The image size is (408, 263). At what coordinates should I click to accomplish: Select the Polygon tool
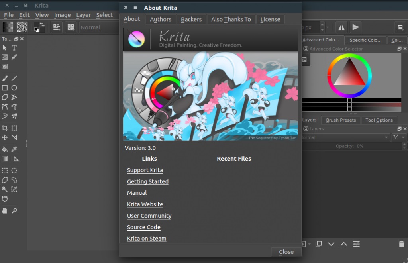tap(5, 97)
